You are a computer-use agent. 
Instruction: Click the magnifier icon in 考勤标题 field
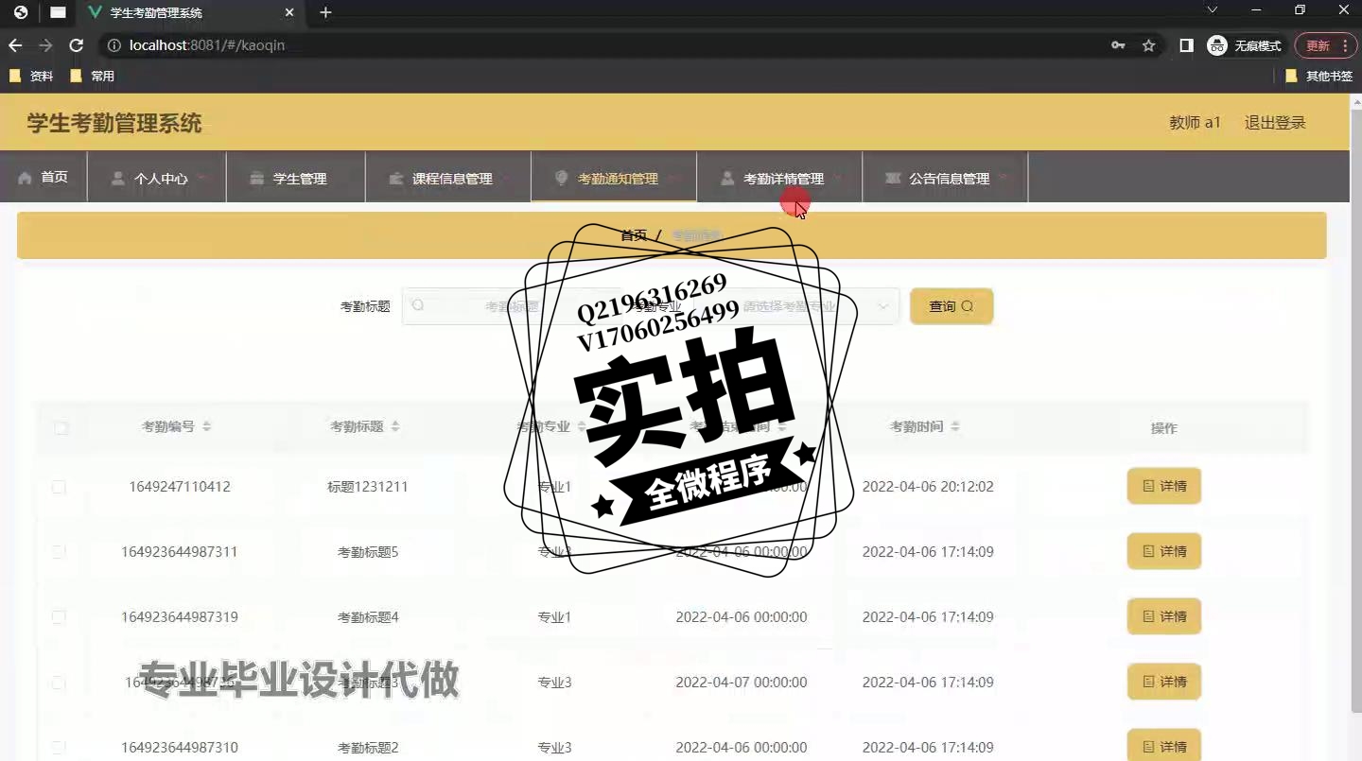click(x=418, y=305)
